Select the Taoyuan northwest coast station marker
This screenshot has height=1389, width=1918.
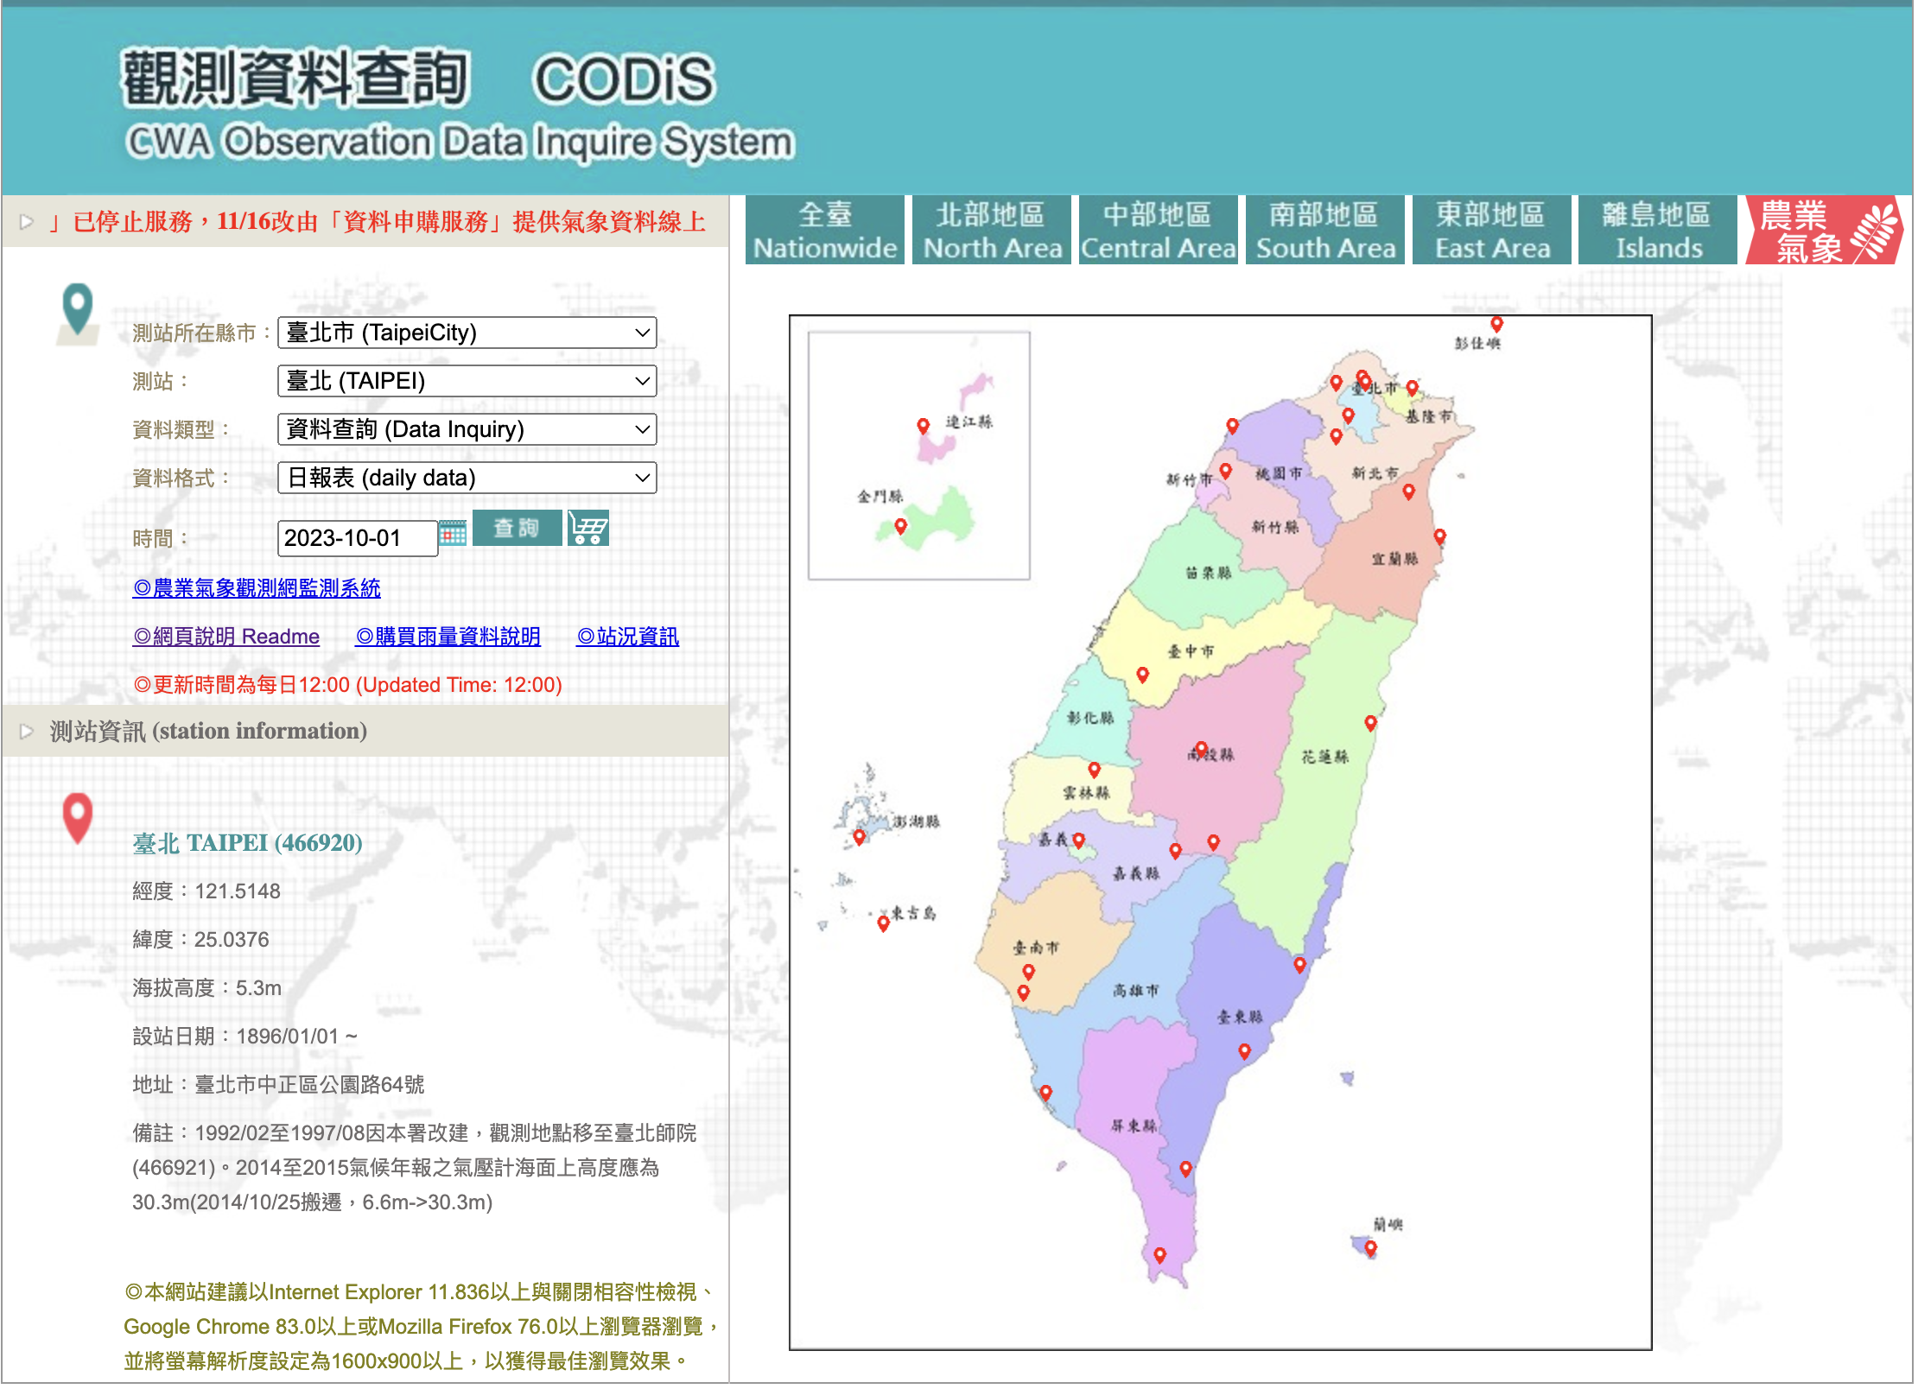click(1233, 426)
